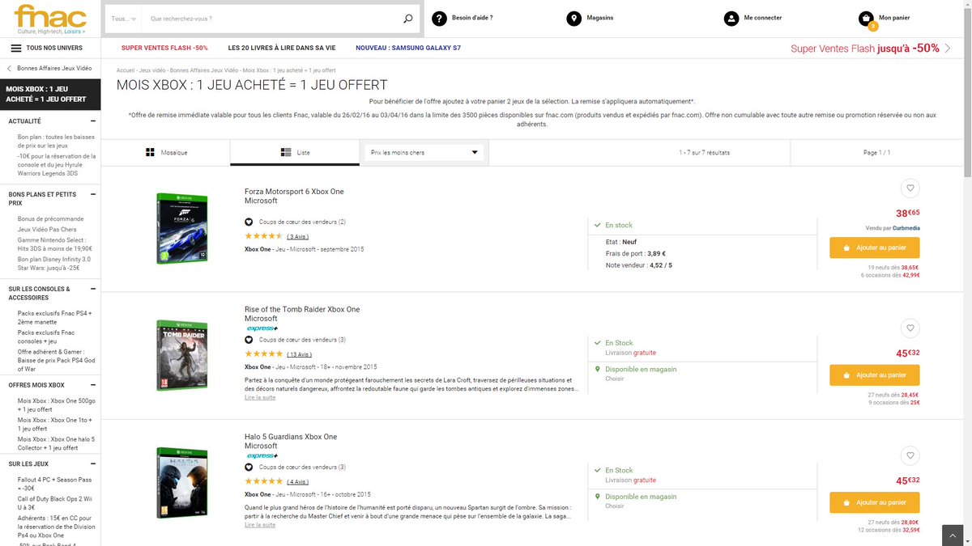Open Mois Xbox One 500go + 1 jeu offert
The width and height of the screenshot is (972, 546).
click(x=56, y=405)
